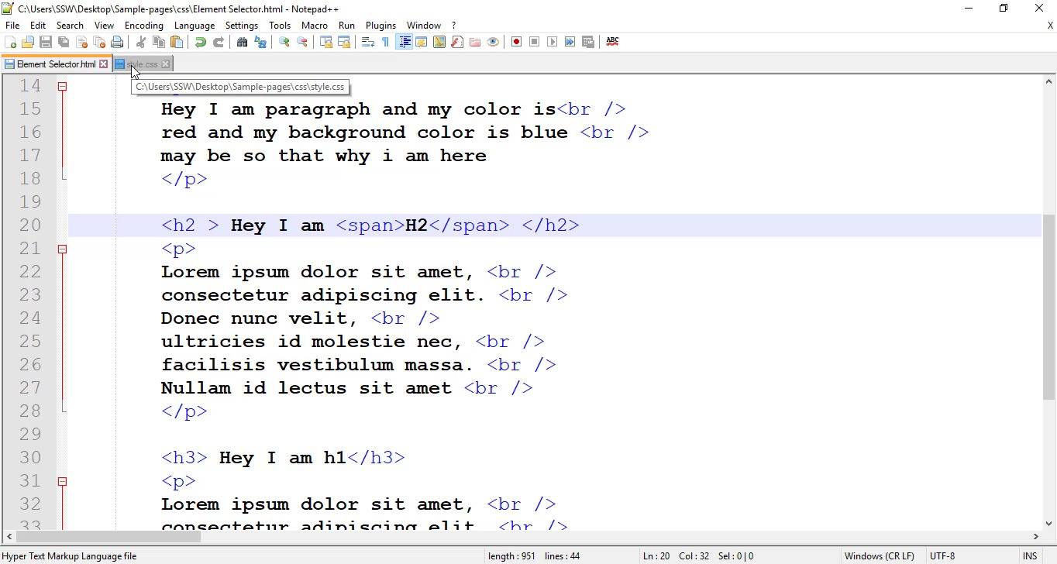Click the Cut scissors icon
The width and height of the screenshot is (1057, 564).
click(x=141, y=42)
